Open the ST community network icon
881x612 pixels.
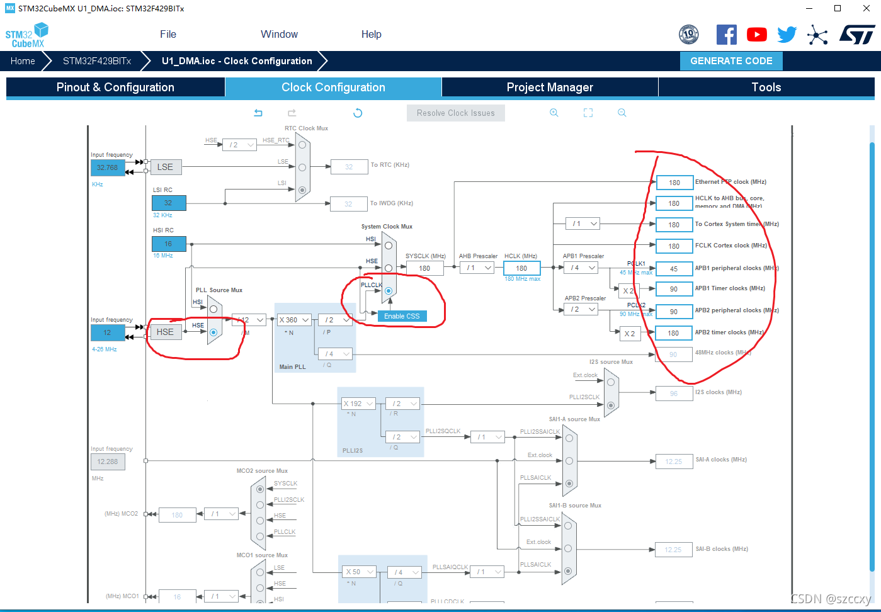point(817,35)
